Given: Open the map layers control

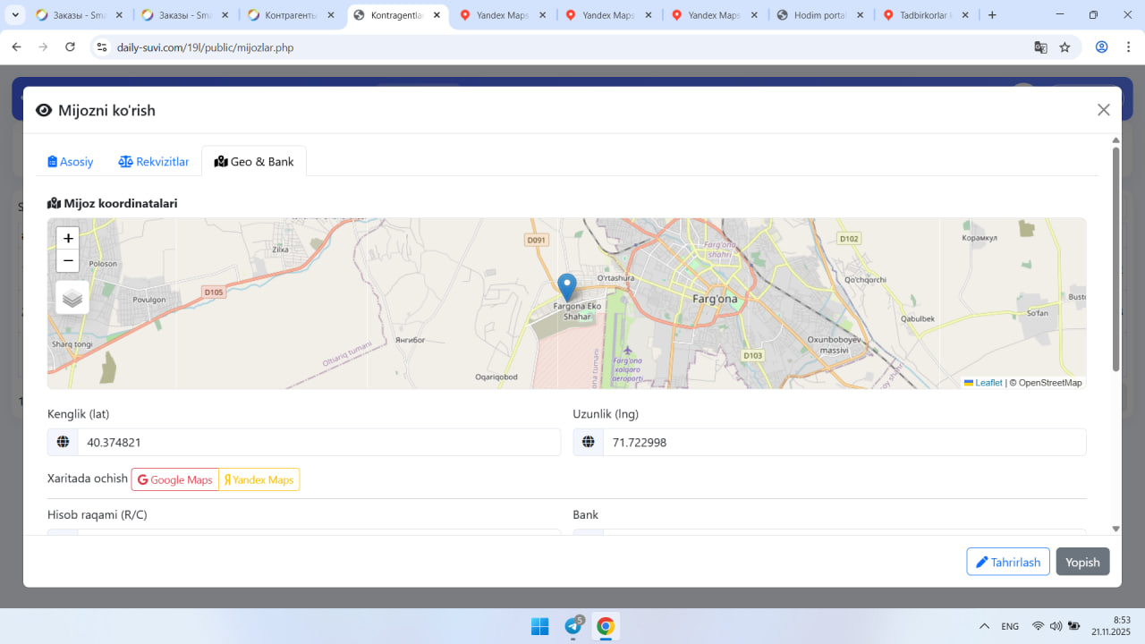Looking at the screenshot, I should click(x=72, y=298).
